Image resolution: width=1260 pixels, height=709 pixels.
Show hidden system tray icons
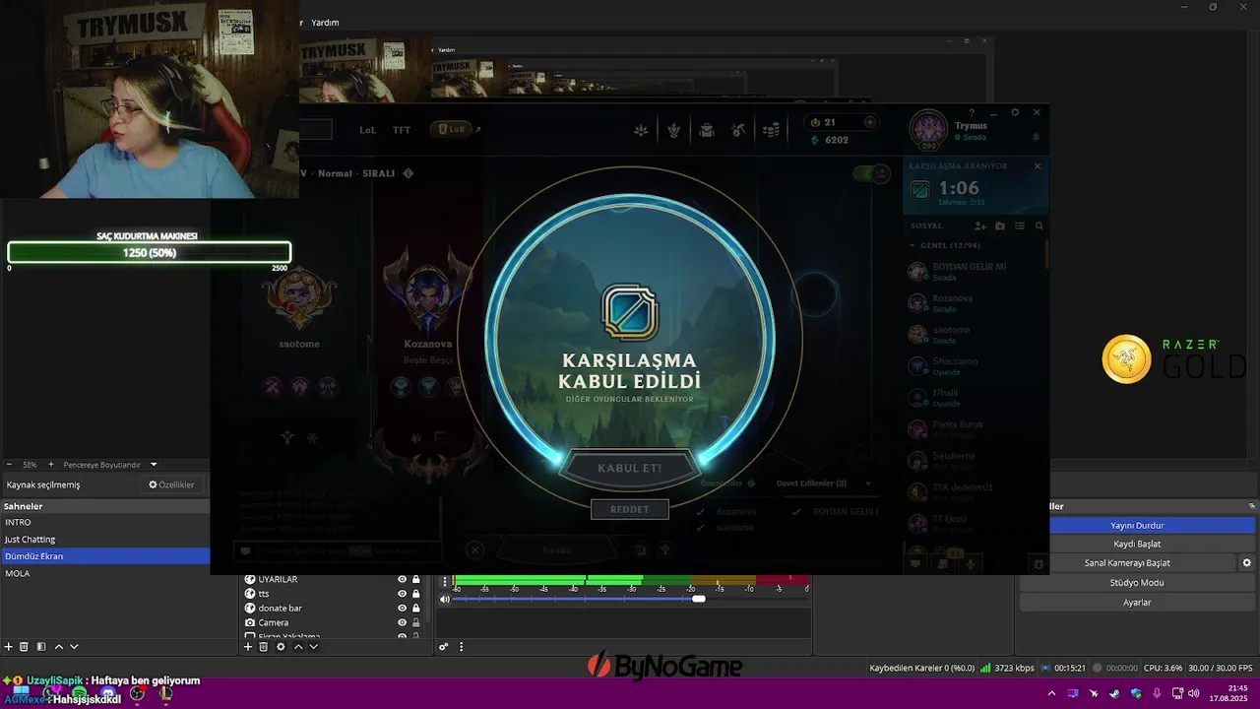point(1051,693)
